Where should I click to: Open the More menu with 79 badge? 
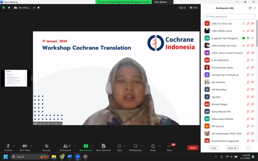click(x=169, y=148)
